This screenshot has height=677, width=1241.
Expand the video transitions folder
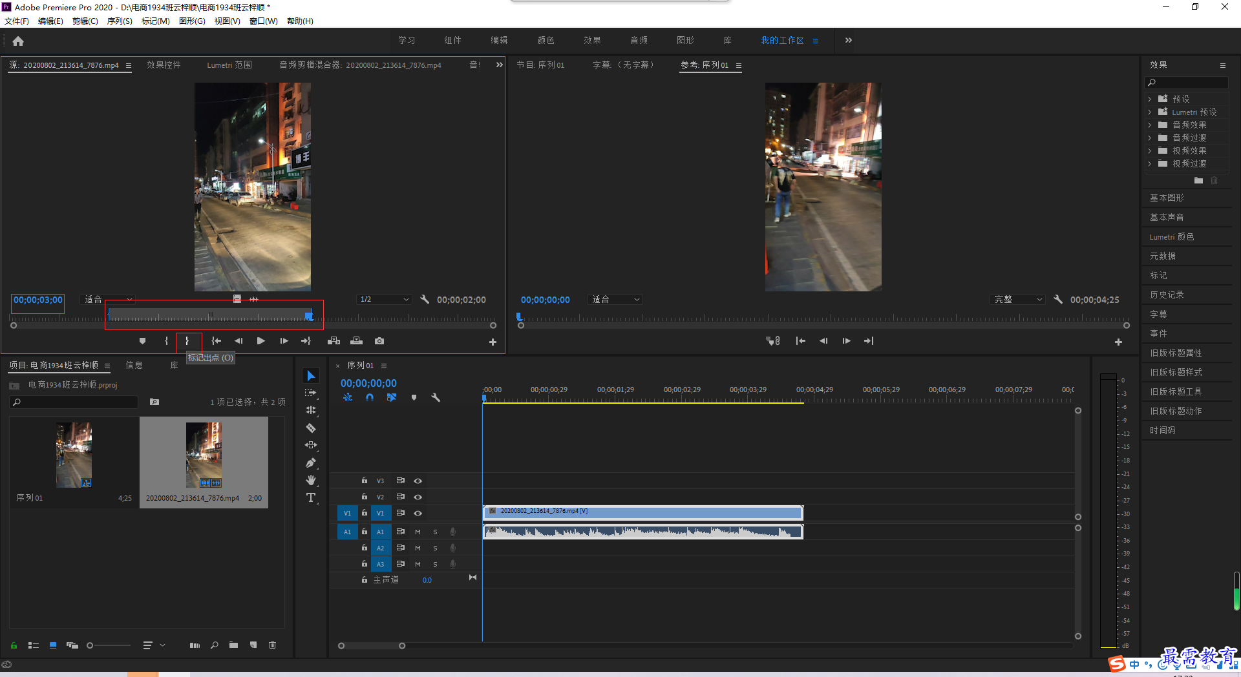point(1150,164)
